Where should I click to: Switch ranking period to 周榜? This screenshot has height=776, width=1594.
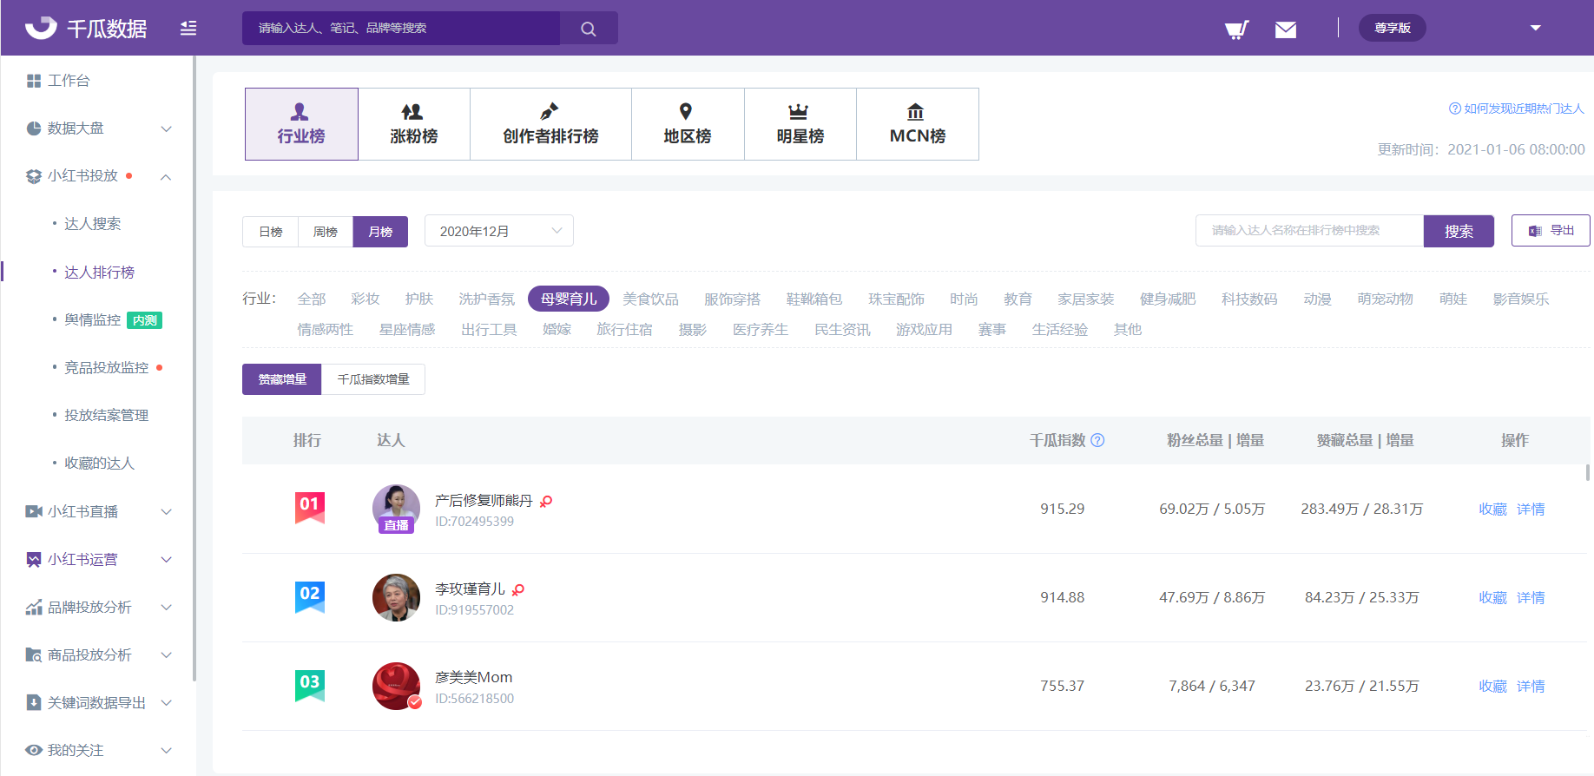pyautogui.click(x=326, y=232)
